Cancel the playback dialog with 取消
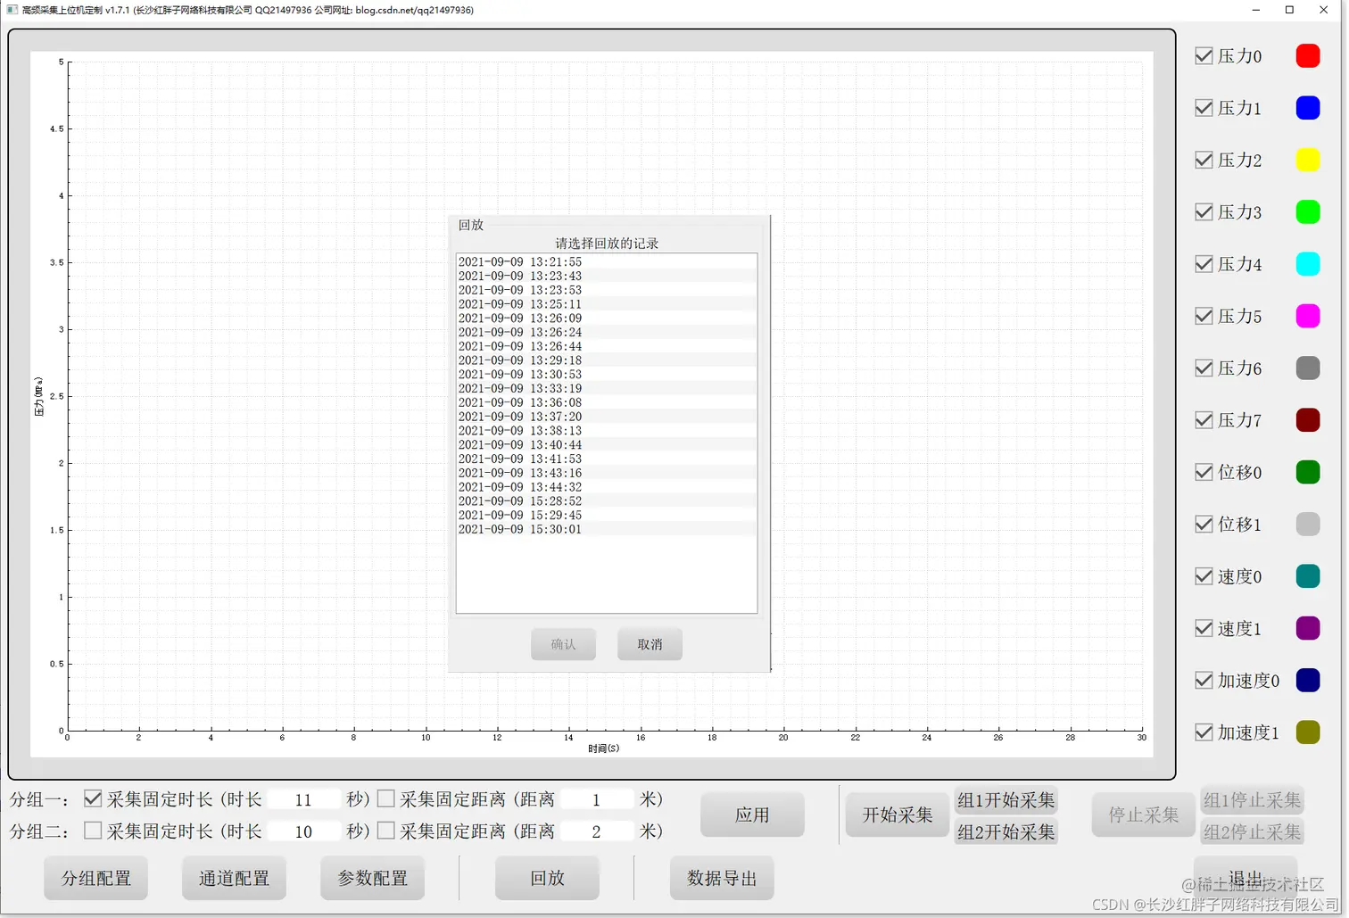This screenshot has height=918, width=1349. 650,644
